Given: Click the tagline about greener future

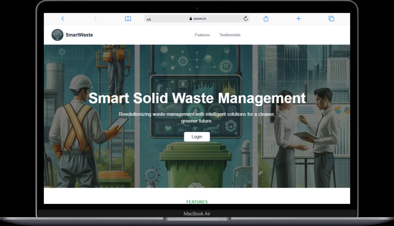Looking at the screenshot, I should [197, 117].
